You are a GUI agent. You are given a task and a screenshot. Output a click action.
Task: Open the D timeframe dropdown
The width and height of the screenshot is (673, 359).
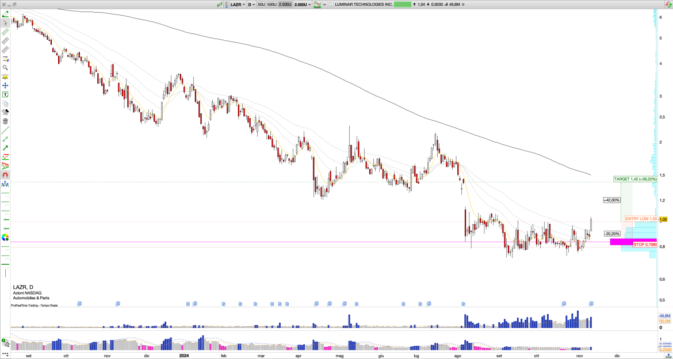point(252,4)
